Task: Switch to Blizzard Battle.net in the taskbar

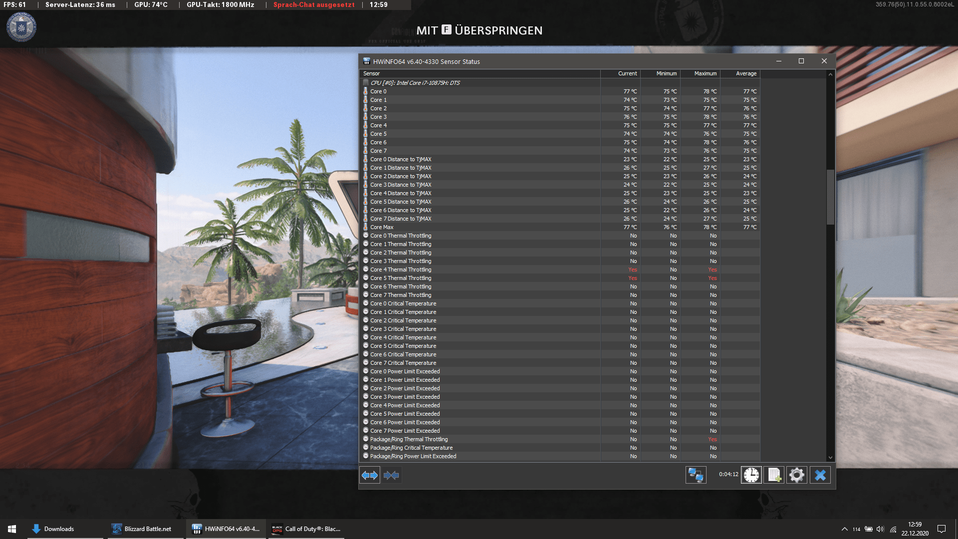Action: [146, 529]
